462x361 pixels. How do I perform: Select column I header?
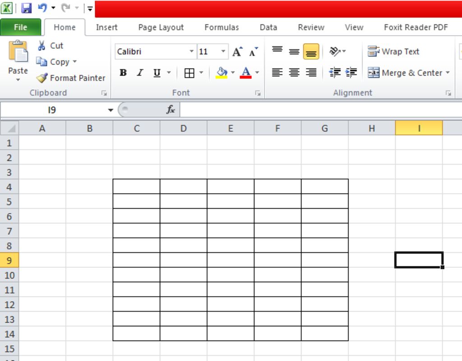pos(419,128)
